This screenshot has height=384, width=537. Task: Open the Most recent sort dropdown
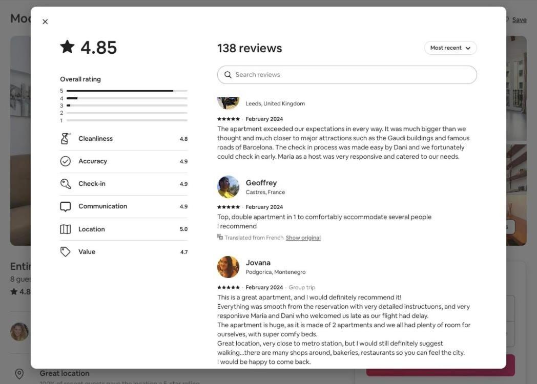(450, 48)
